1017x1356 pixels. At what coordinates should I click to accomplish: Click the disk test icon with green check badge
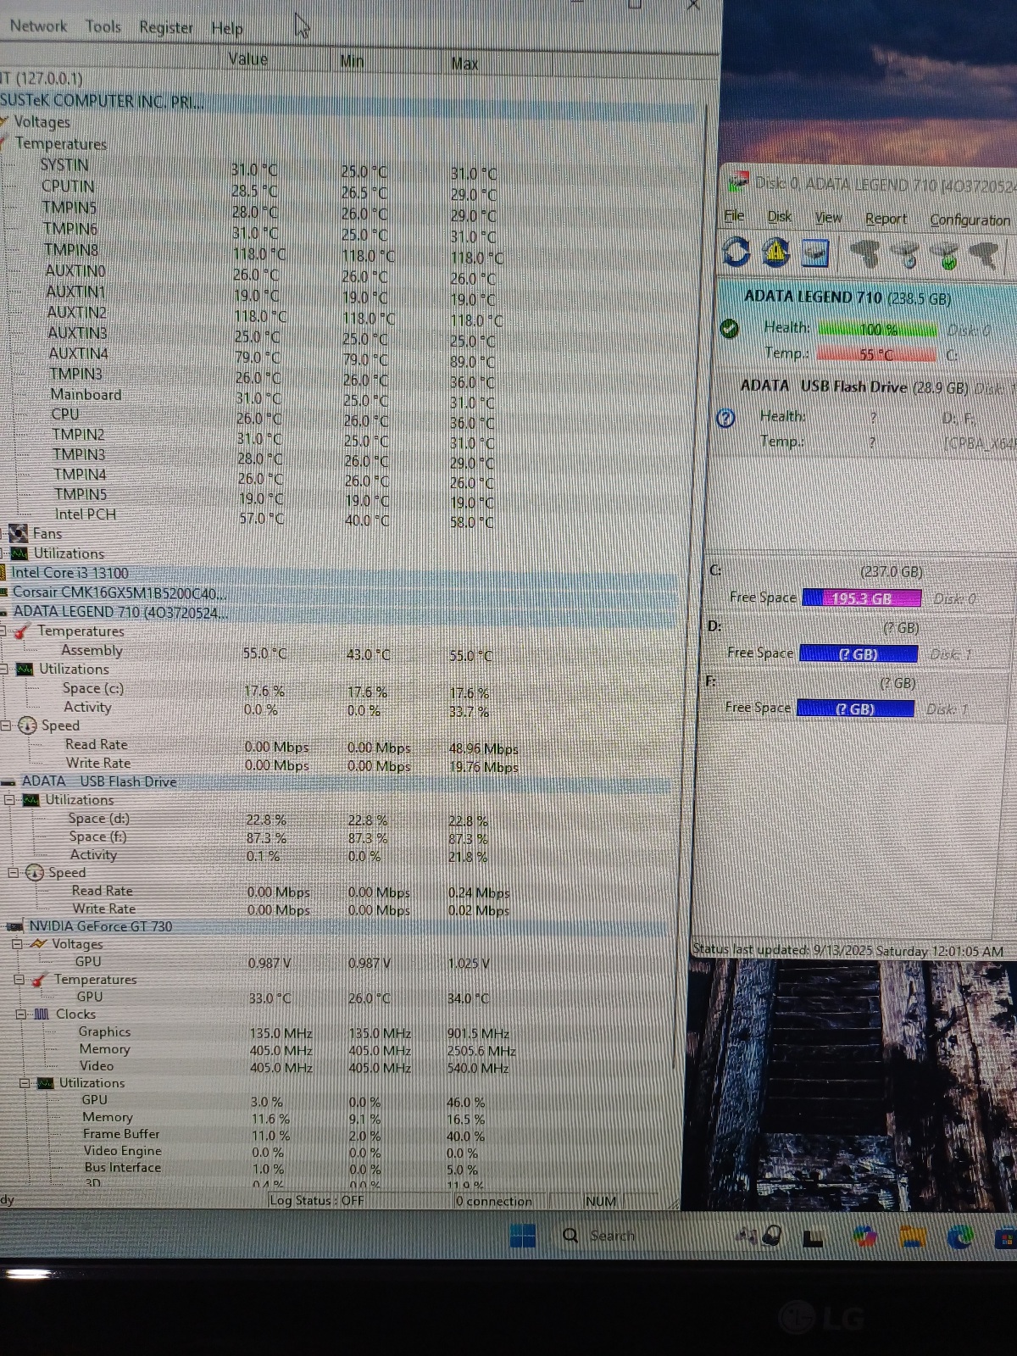[x=945, y=254]
